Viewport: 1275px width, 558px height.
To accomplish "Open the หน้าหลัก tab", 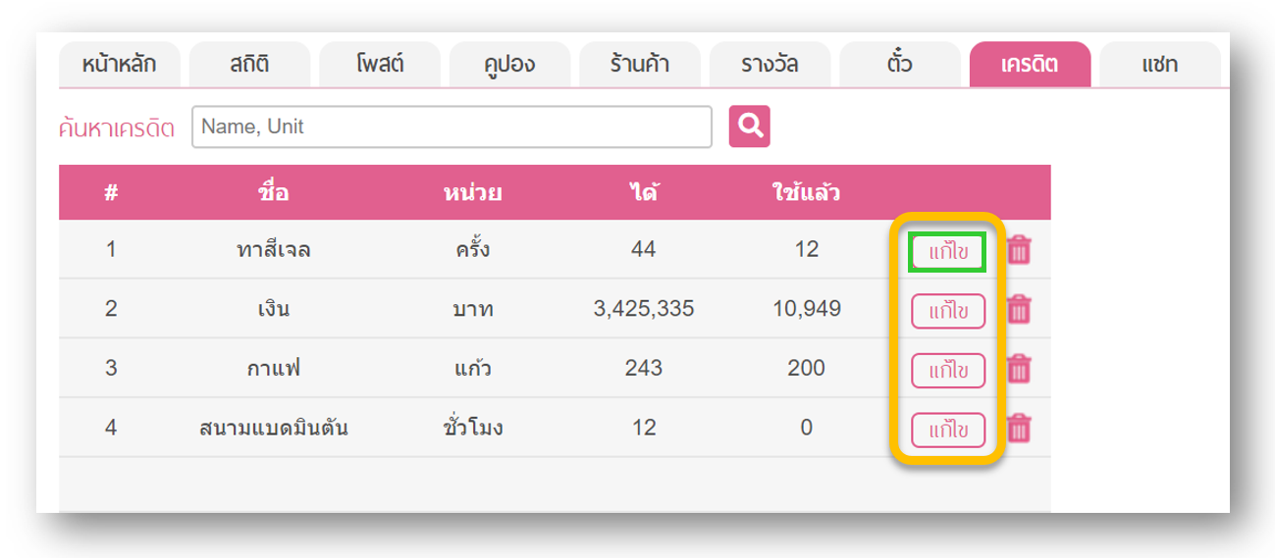I will [120, 66].
